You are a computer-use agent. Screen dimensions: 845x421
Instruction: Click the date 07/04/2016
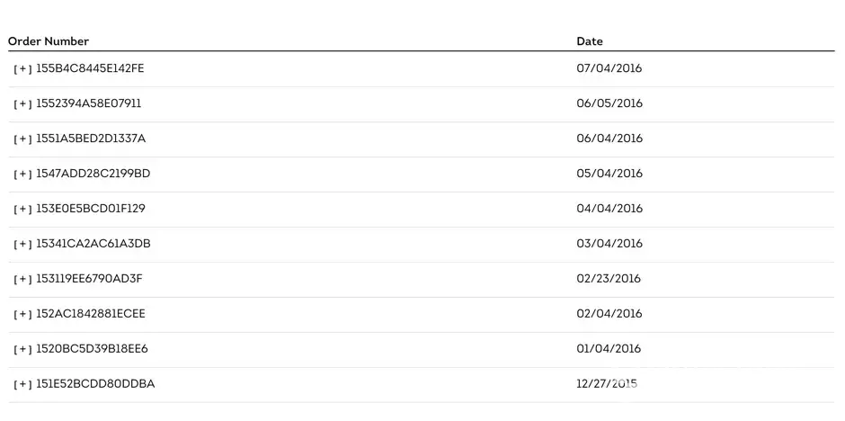609,68
